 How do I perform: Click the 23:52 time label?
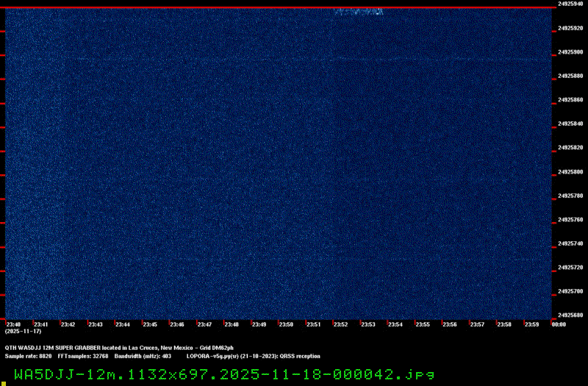pyautogui.click(x=340, y=324)
